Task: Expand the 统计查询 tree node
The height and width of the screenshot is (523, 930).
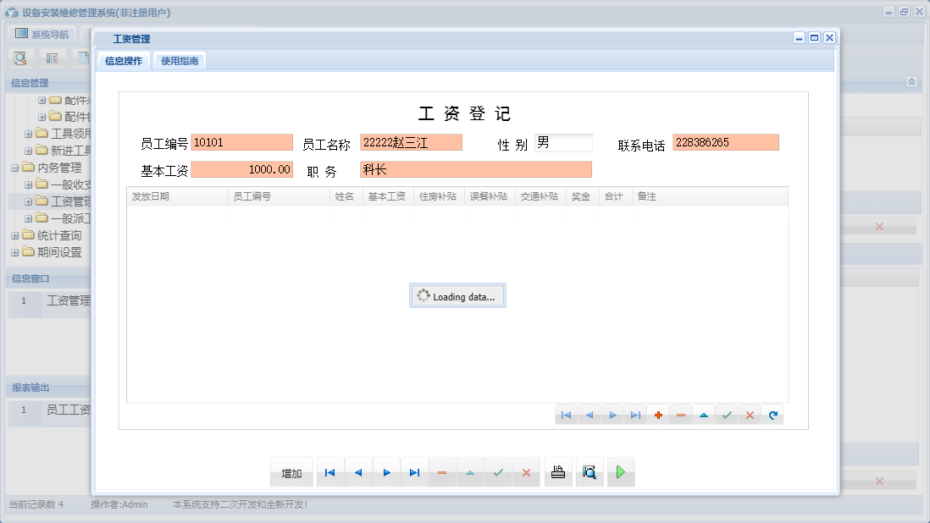Action: tap(16, 234)
